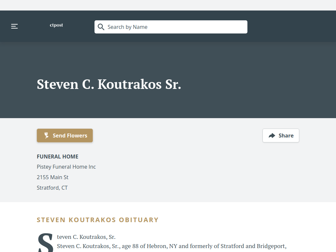This screenshot has width=336, height=252.
Task: Click the first obituary line 'teven C. Koutrakos, Sr.'
Action: pos(86,237)
